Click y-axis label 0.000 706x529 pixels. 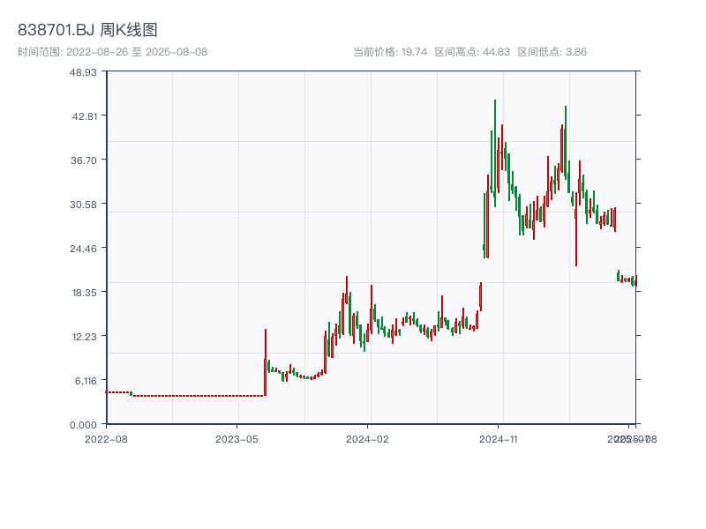click(83, 425)
